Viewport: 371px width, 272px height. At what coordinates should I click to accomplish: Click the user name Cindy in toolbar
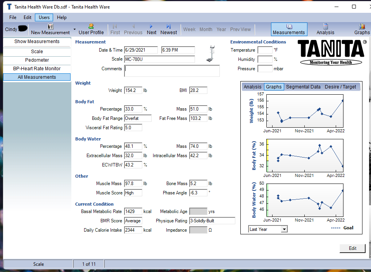pyautogui.click(x=11, y=29)
